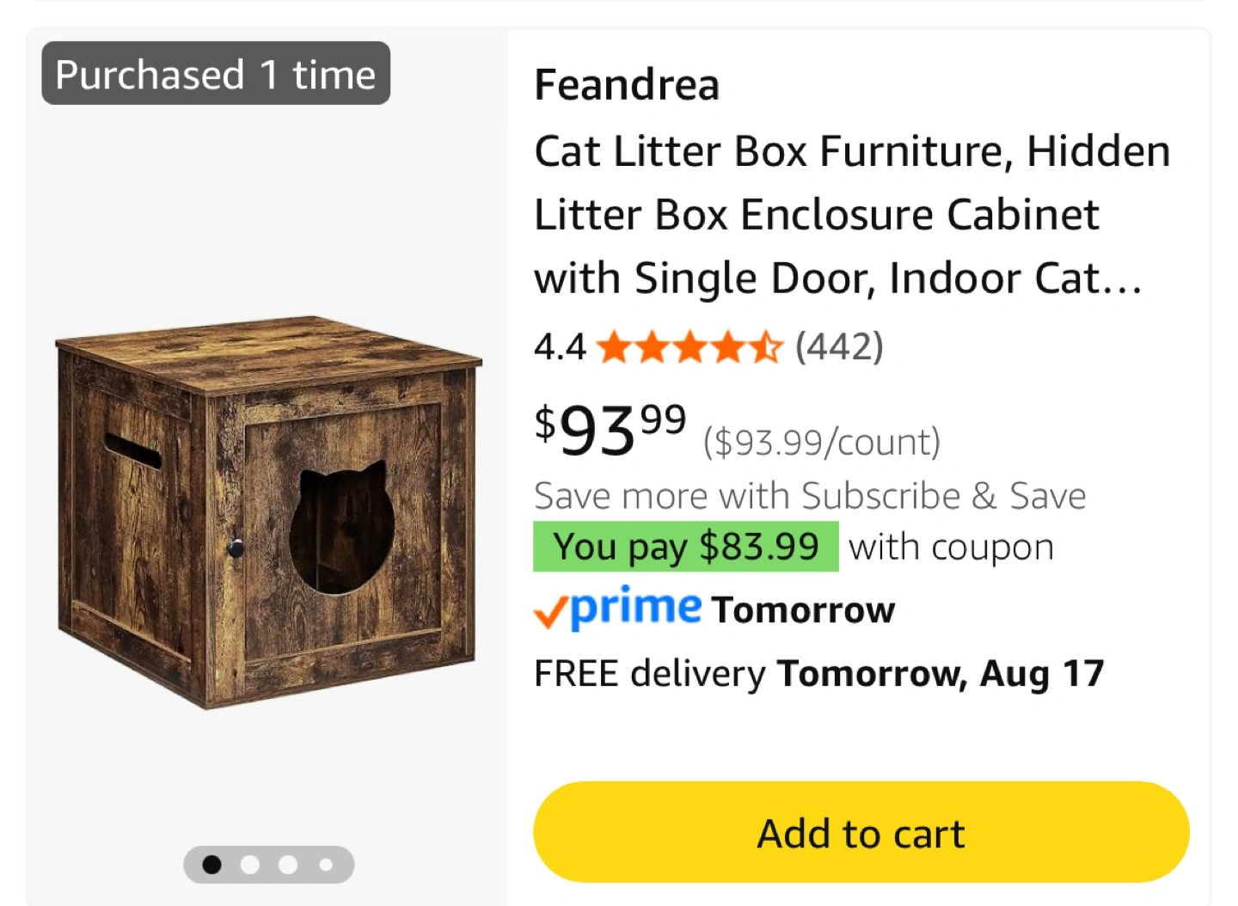This screenshot has width=1238, height=906.
Task: Click the Add to cart button
Action: click(x=861, y=832)
